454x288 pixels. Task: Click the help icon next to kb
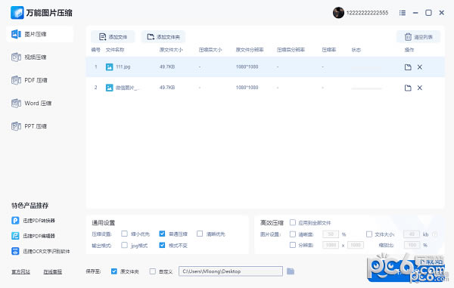tap(434, 234)
